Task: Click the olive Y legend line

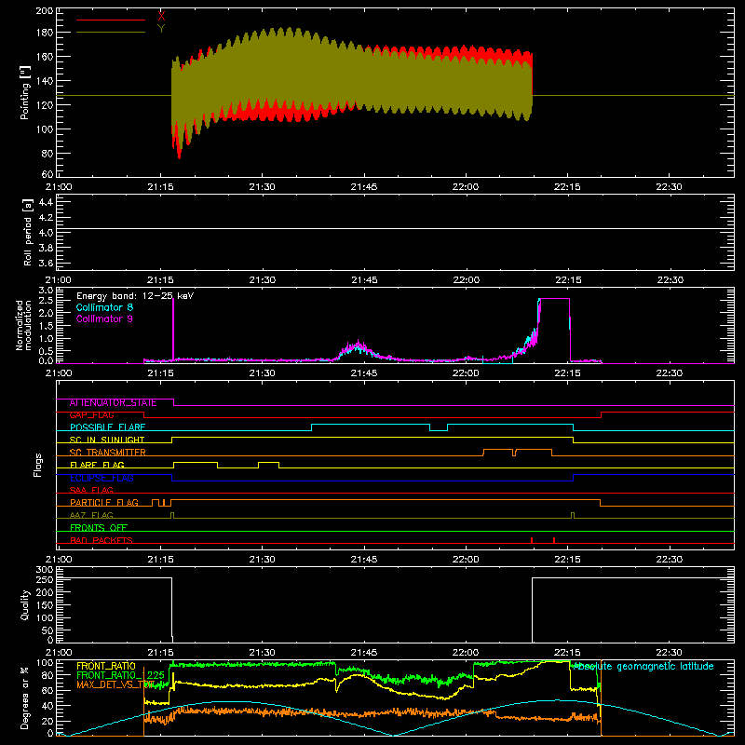Action: tap(111, 32)
